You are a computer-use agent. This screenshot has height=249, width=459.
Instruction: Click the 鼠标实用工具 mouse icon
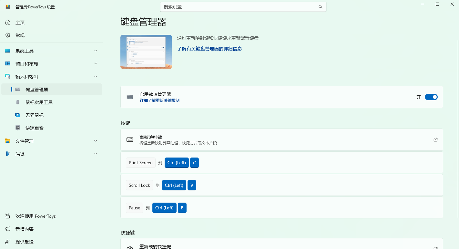[18, 102]
